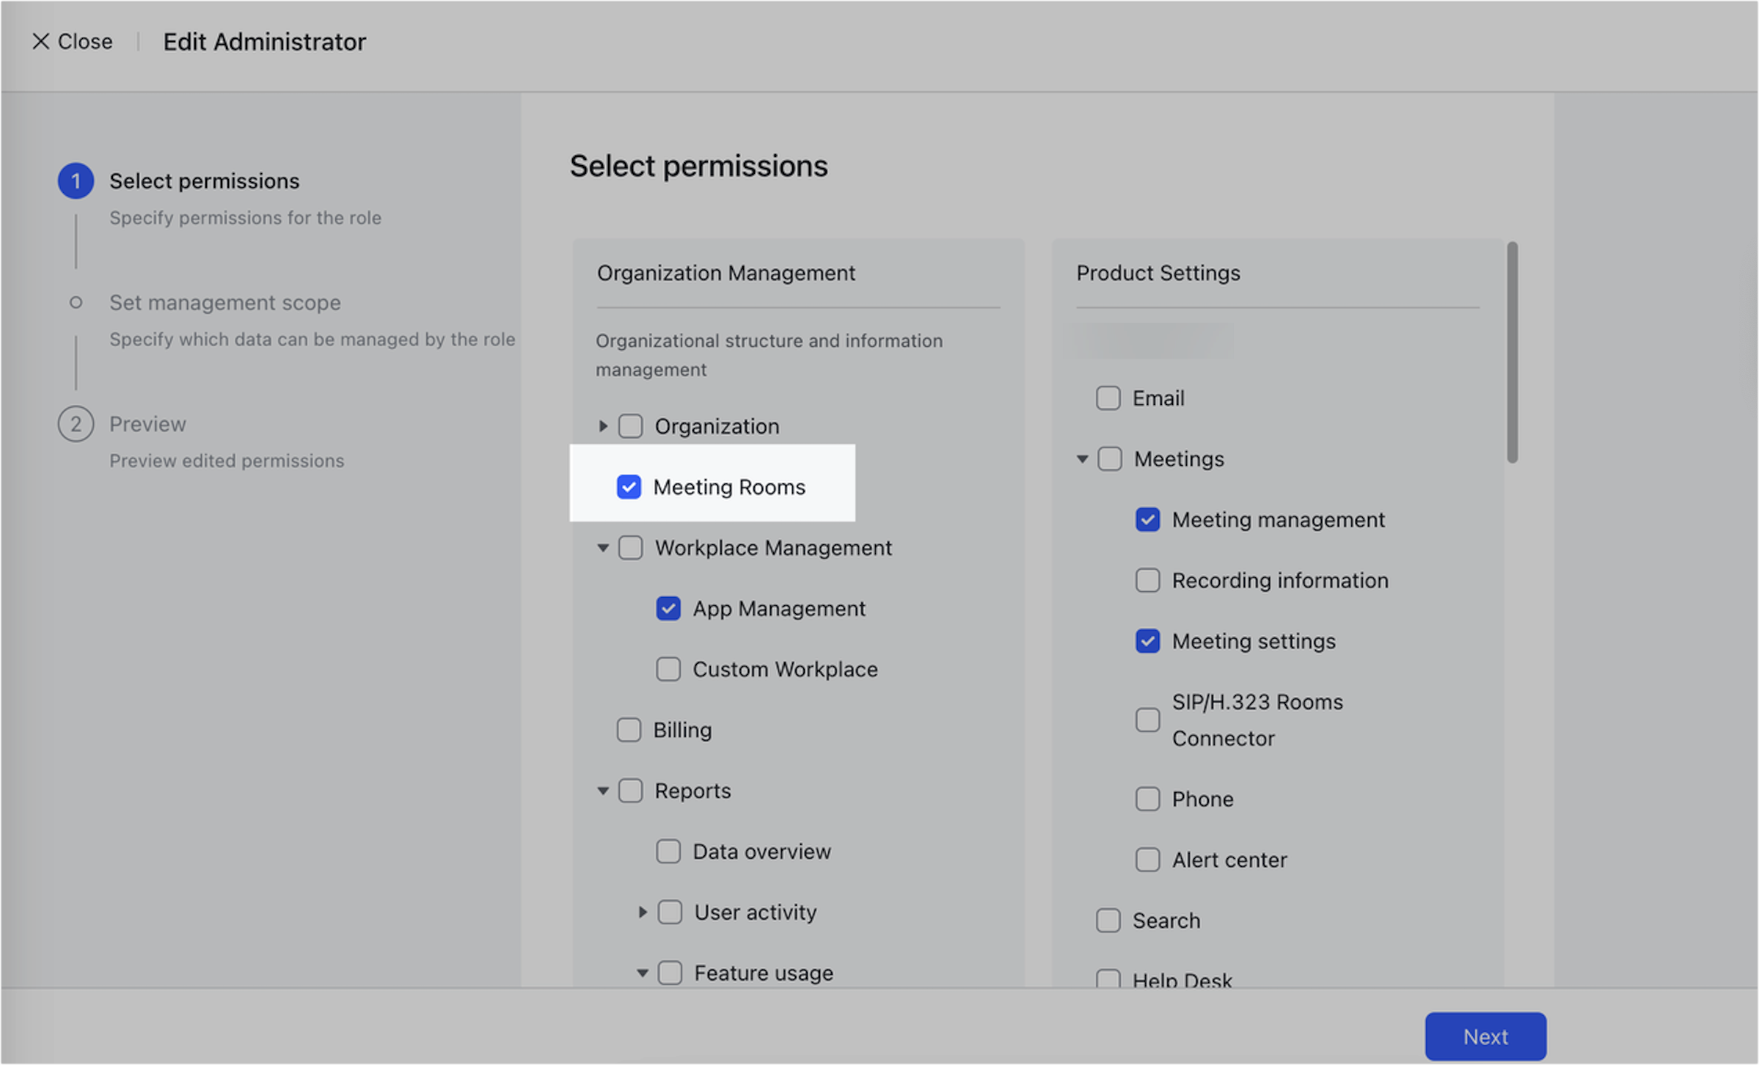
Task: Check the Custom Workplace permission
Action: (668, 668)
